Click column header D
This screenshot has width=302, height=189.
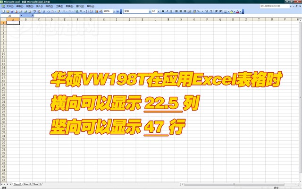pos(52,19)
